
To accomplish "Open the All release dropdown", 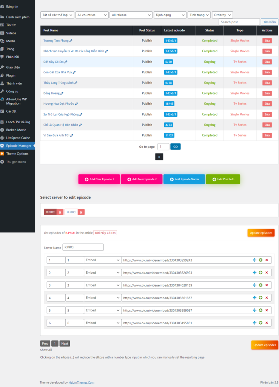I will [x=131, y=15].
